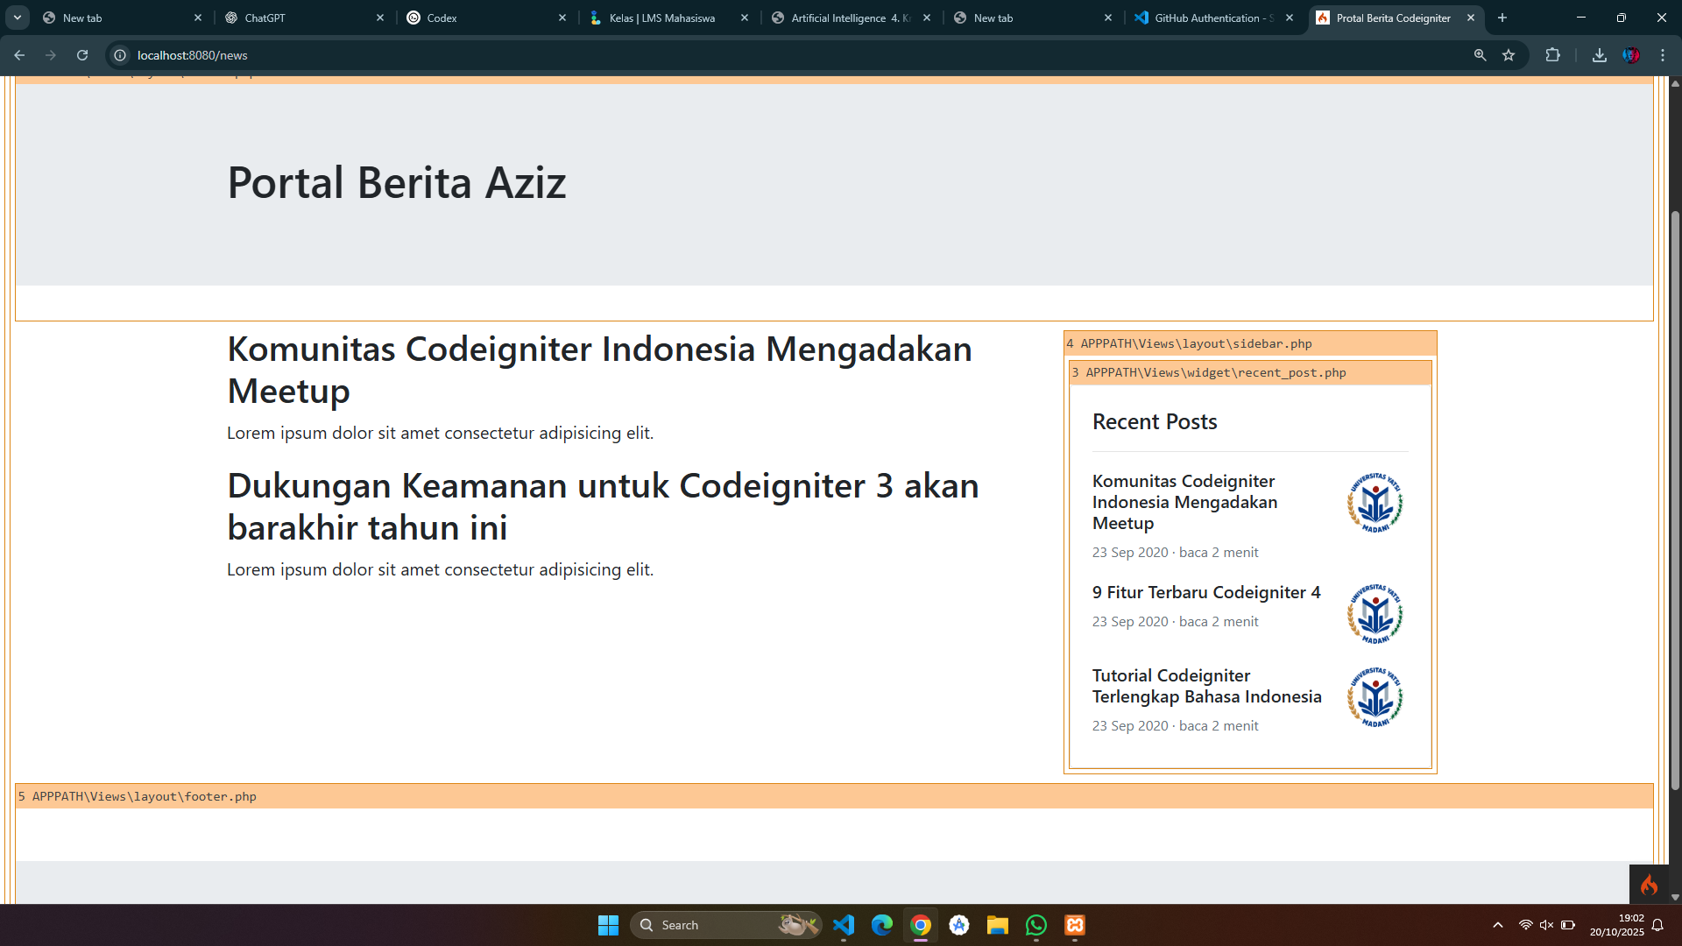The image size is (1682, 946).
Task: Open the browser Downloads icon
Action: tap(1599, 55)
